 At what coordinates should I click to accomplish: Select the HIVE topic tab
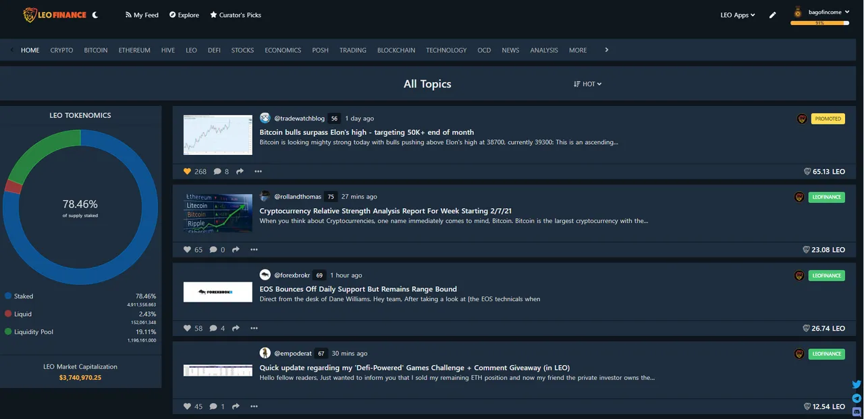click(168, 50)
